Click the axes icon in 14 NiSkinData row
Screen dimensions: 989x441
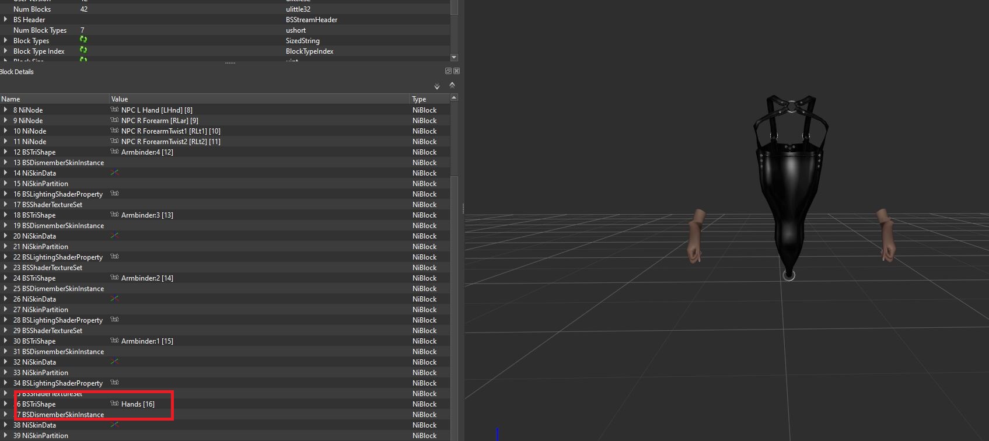[x=114, y=172]
